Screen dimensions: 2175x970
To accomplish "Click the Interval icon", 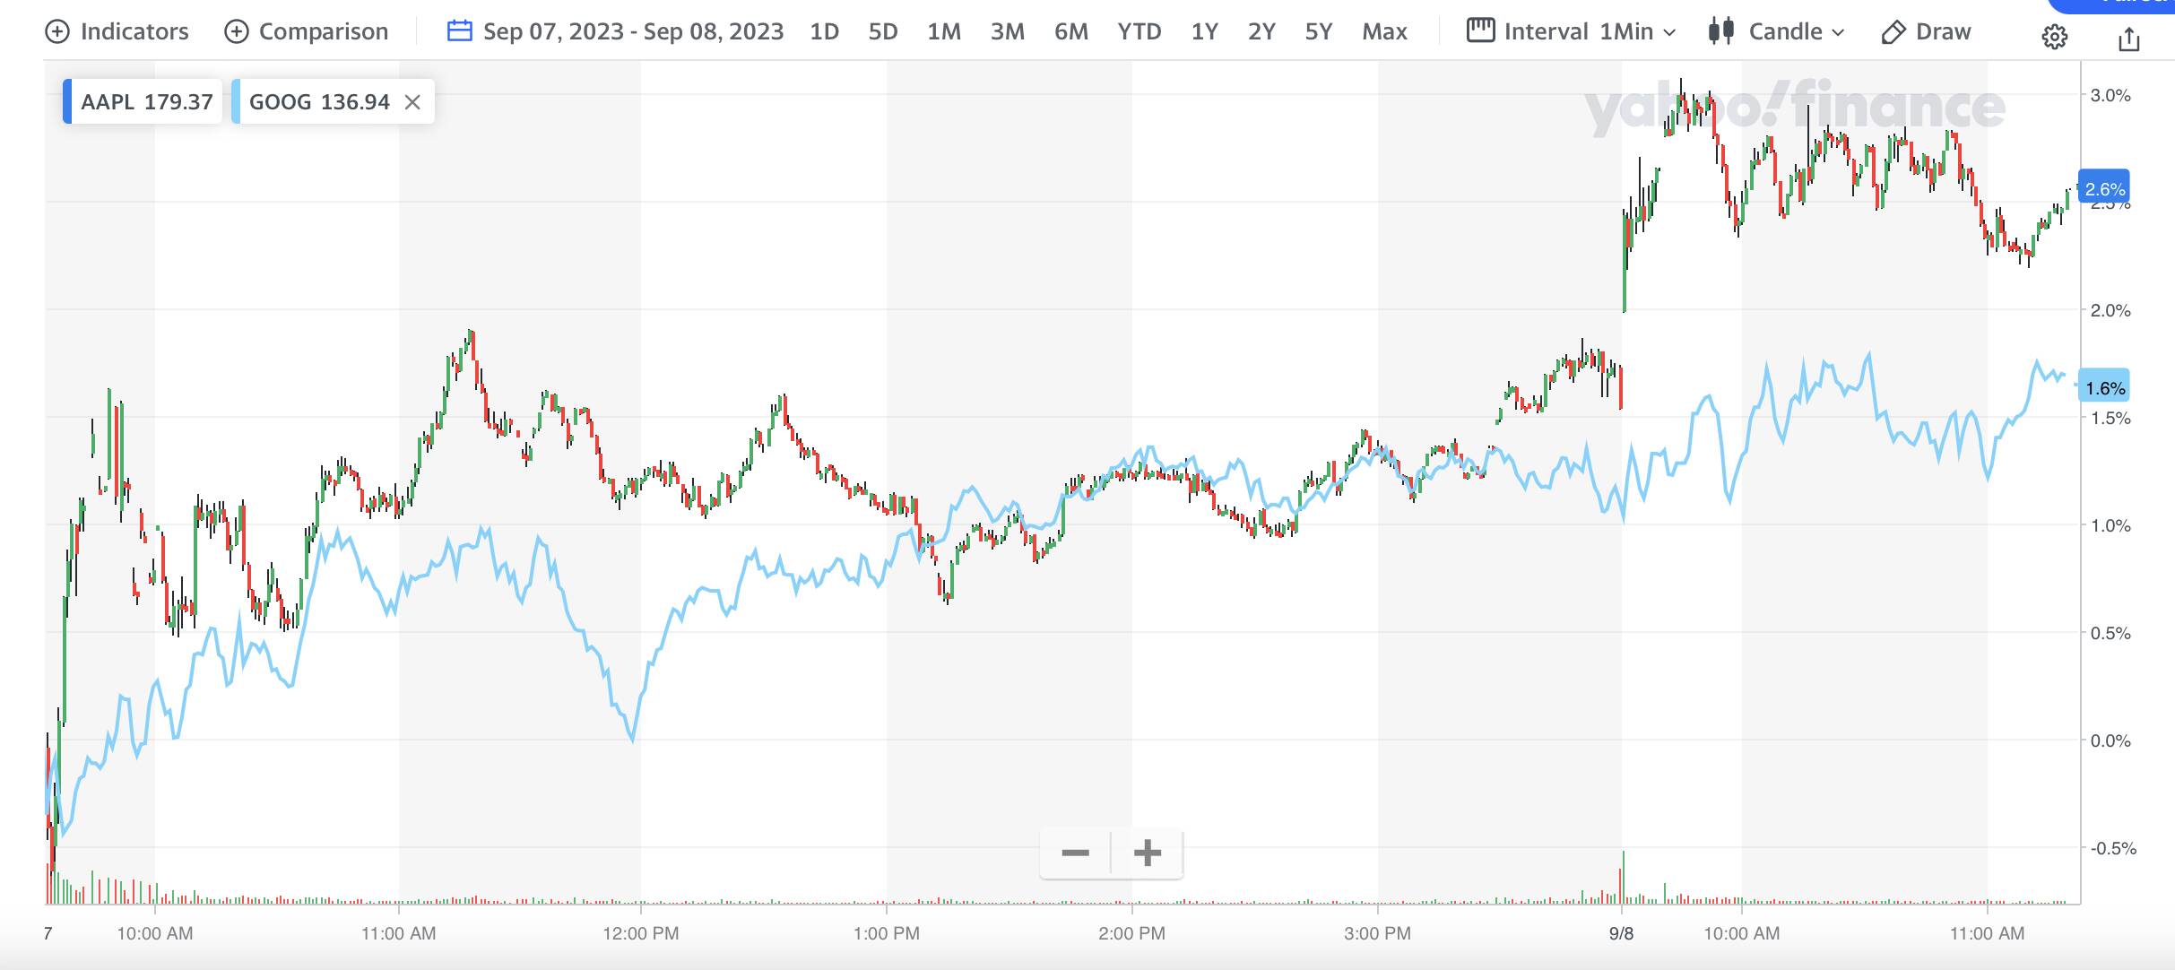I will [x=1480, y=30].
